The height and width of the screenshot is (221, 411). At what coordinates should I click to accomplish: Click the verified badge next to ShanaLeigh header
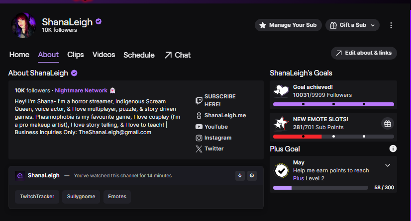click(x=99, y=21)
